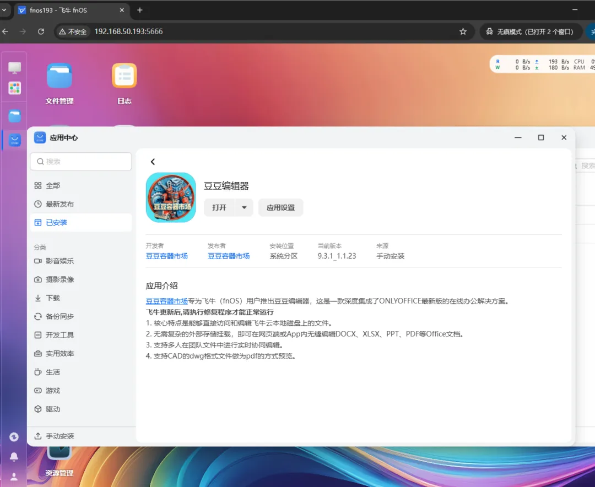Image resolution: width=595 pixels, height=487 pixels.
Task: Click the 不安全 site security warning
Action: tap(73, 31)
